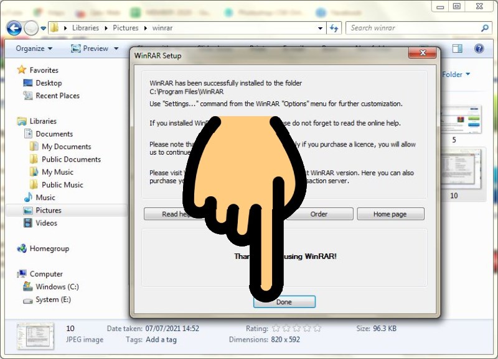Click the details pane preview thumbnail
Screen dimensions: 498x359
coord(35,335)
